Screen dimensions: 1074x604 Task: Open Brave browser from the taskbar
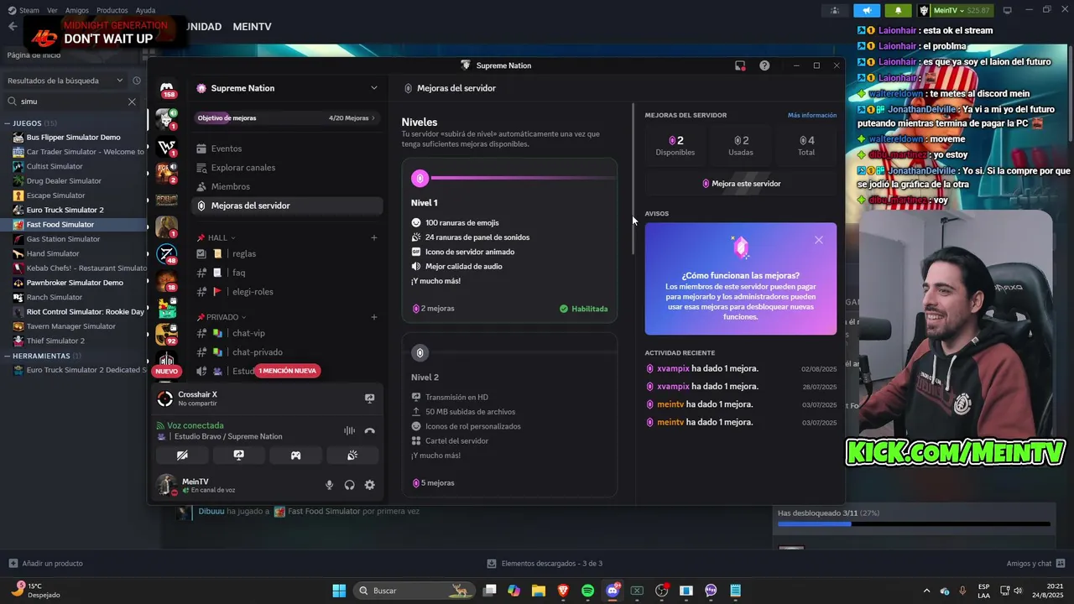tap(563, 591)
